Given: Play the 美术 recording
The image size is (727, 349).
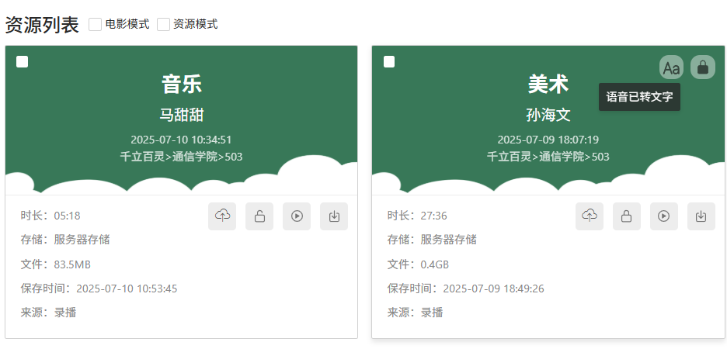Looking at the screenshot, I should click(664, 216).
